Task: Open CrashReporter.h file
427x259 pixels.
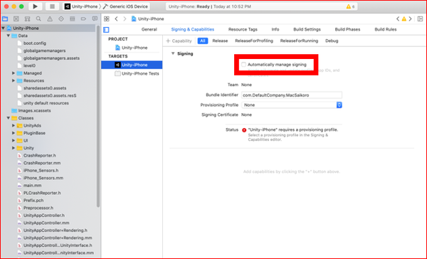Action: [36, 155]
